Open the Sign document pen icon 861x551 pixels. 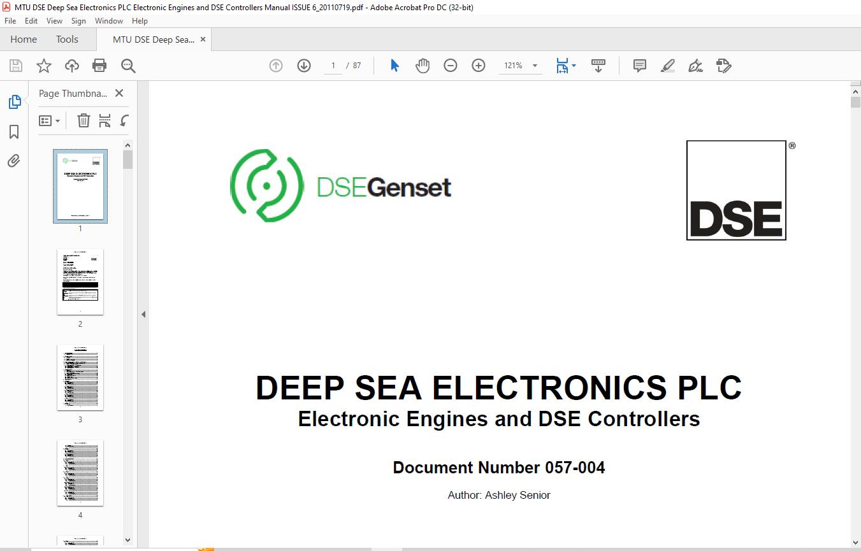click(695, 66)
